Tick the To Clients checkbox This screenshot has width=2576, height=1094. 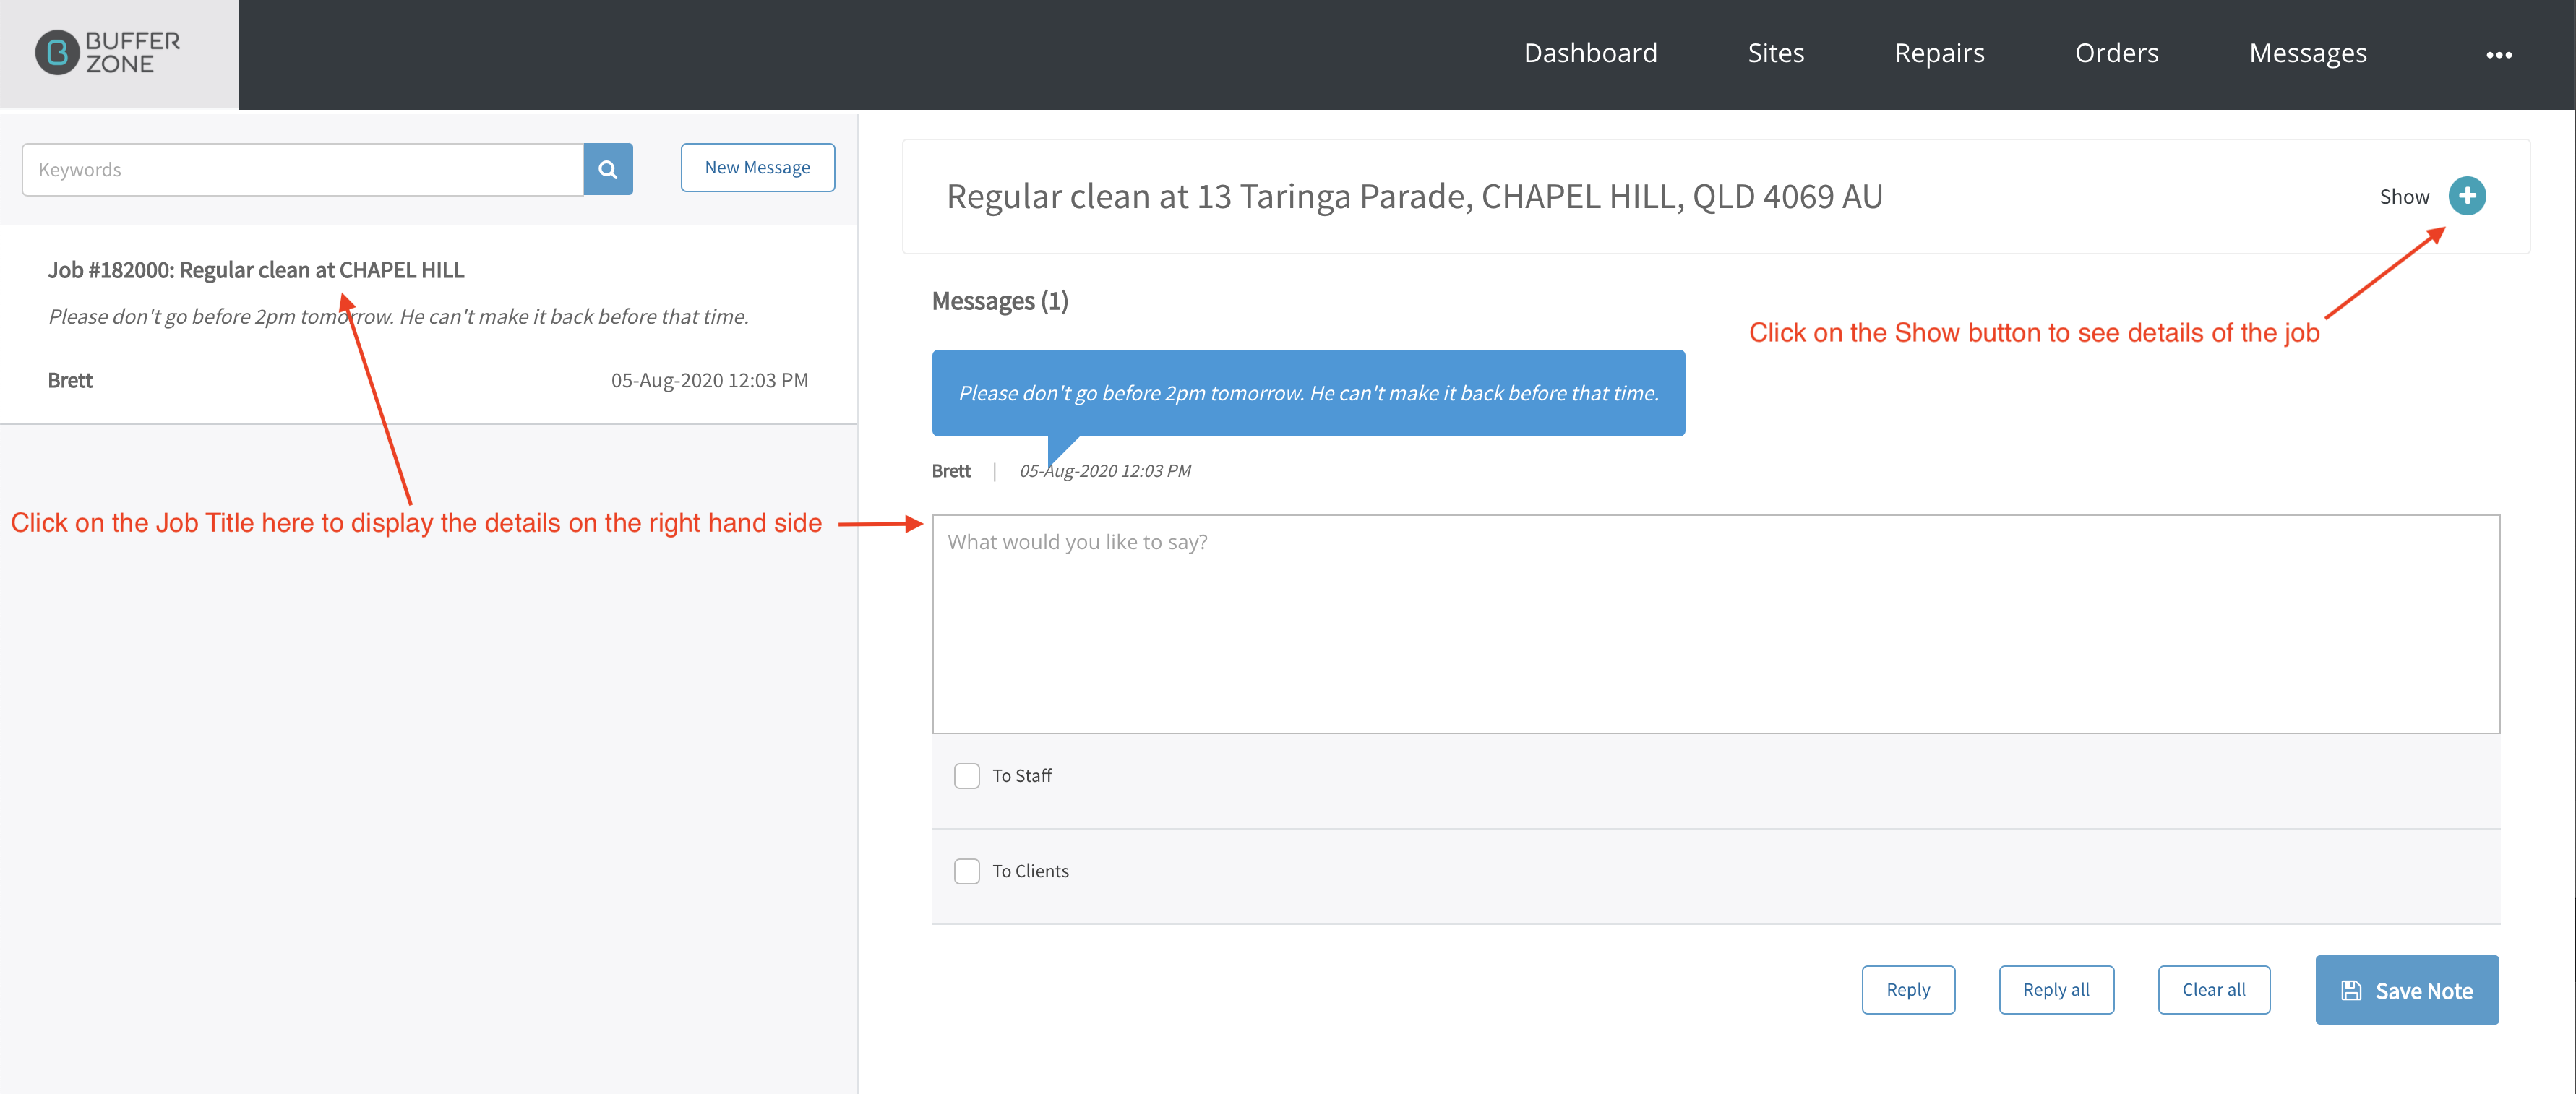click(x=966, y=871)
